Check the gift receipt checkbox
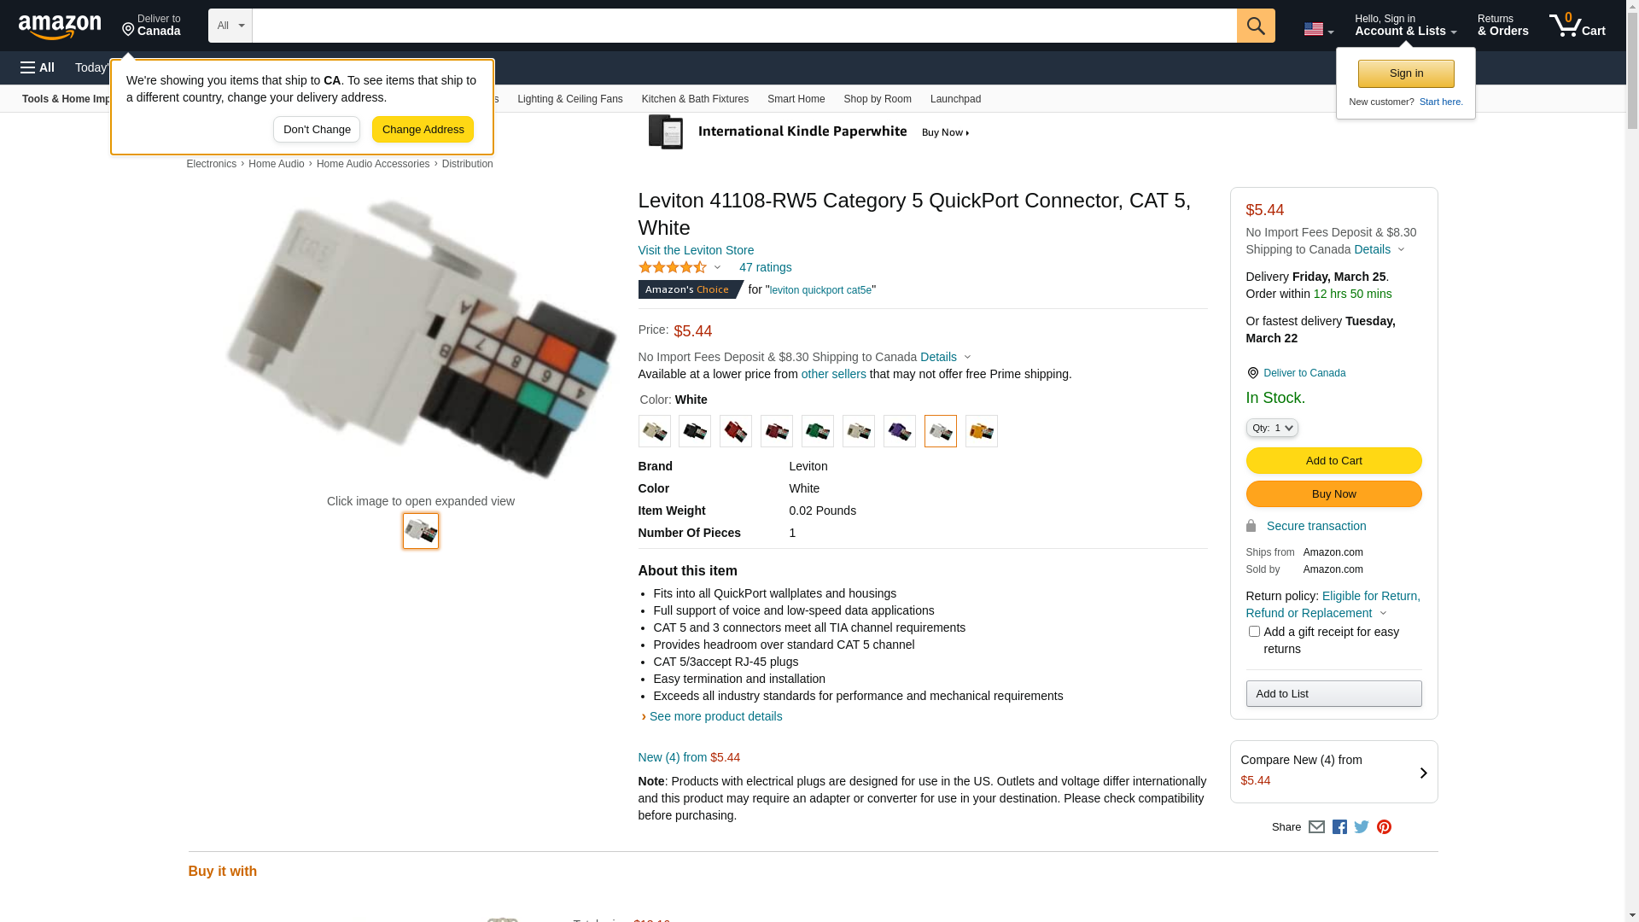The height and width of the screenshot is (922, 1639). pos(1254,632)
